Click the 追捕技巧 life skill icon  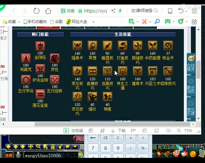tap(92, 71)
